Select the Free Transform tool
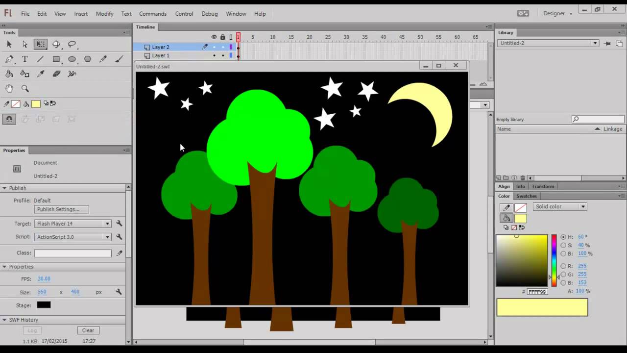Image resolution: width=627 pixels, height=353 pixels. 41,45
